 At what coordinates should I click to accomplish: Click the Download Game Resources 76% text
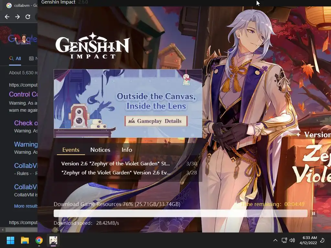coord(117,204)
